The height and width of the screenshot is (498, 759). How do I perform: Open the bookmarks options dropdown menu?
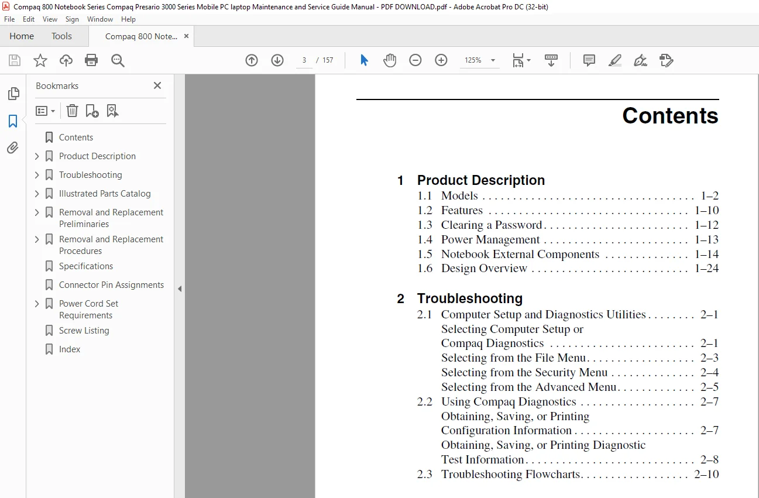point(46,111)
